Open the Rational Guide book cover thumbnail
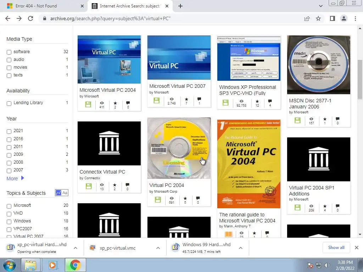 [x=249, y=164]
